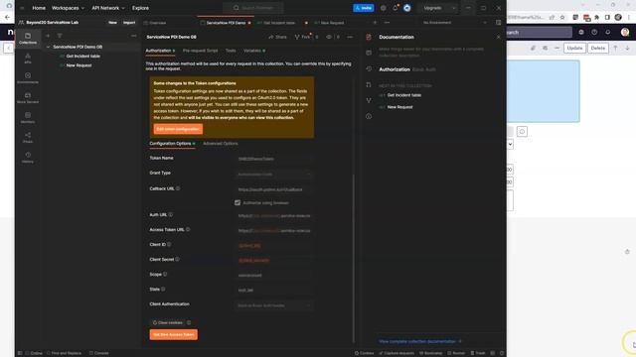Collapse the ServiceNow PDI Demo GB collection tree
The image size is (636, 357).
pos(49,47)
